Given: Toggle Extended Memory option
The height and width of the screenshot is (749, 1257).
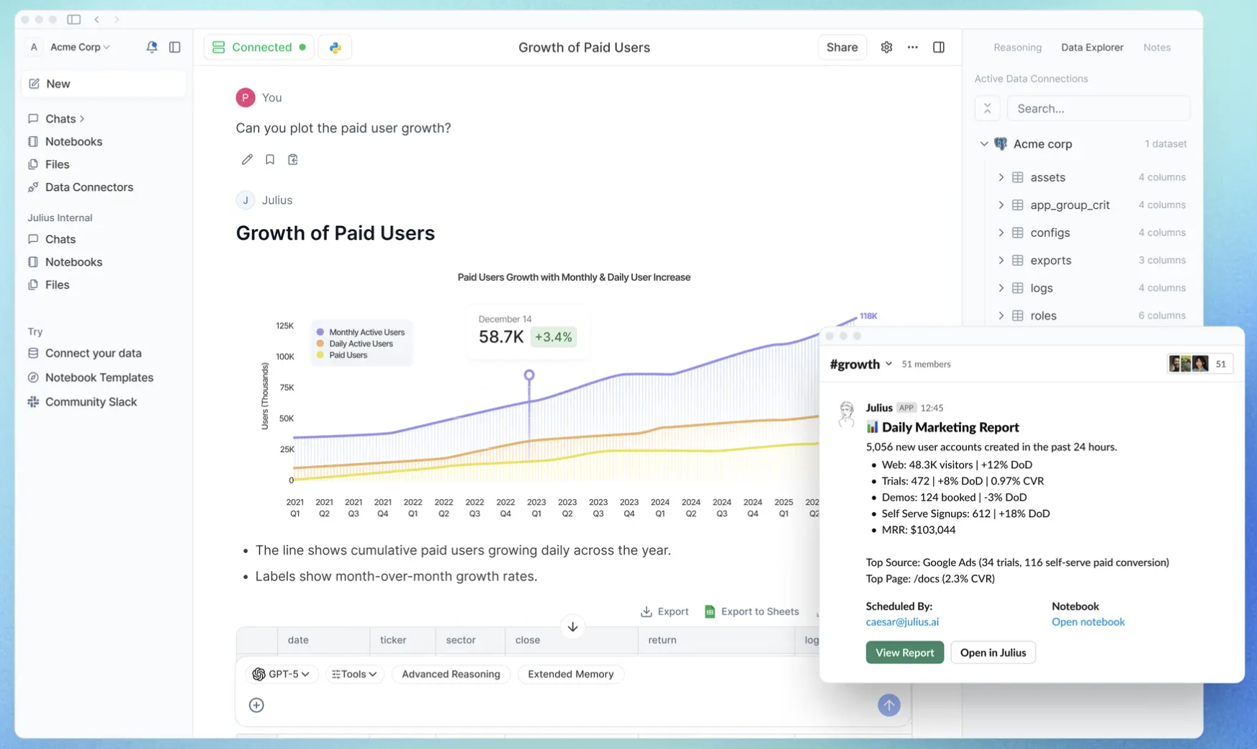Looking at the screenshot, I should tap(570, 674).
